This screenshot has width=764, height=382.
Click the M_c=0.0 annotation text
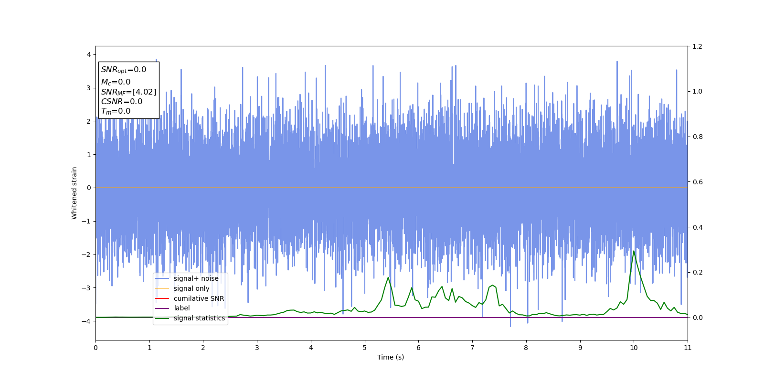click(116, 82)
